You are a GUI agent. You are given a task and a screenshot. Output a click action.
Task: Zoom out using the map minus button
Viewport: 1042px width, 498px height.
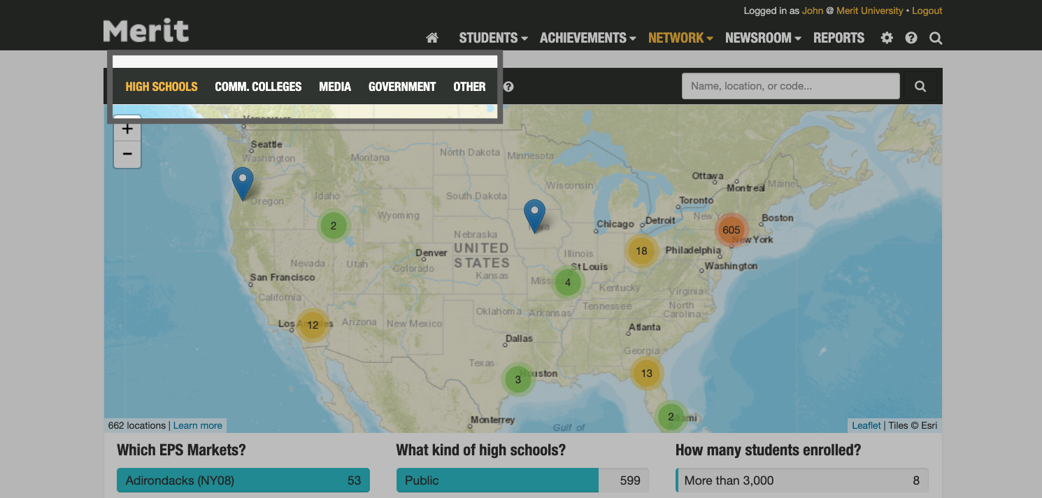point(127,154)
